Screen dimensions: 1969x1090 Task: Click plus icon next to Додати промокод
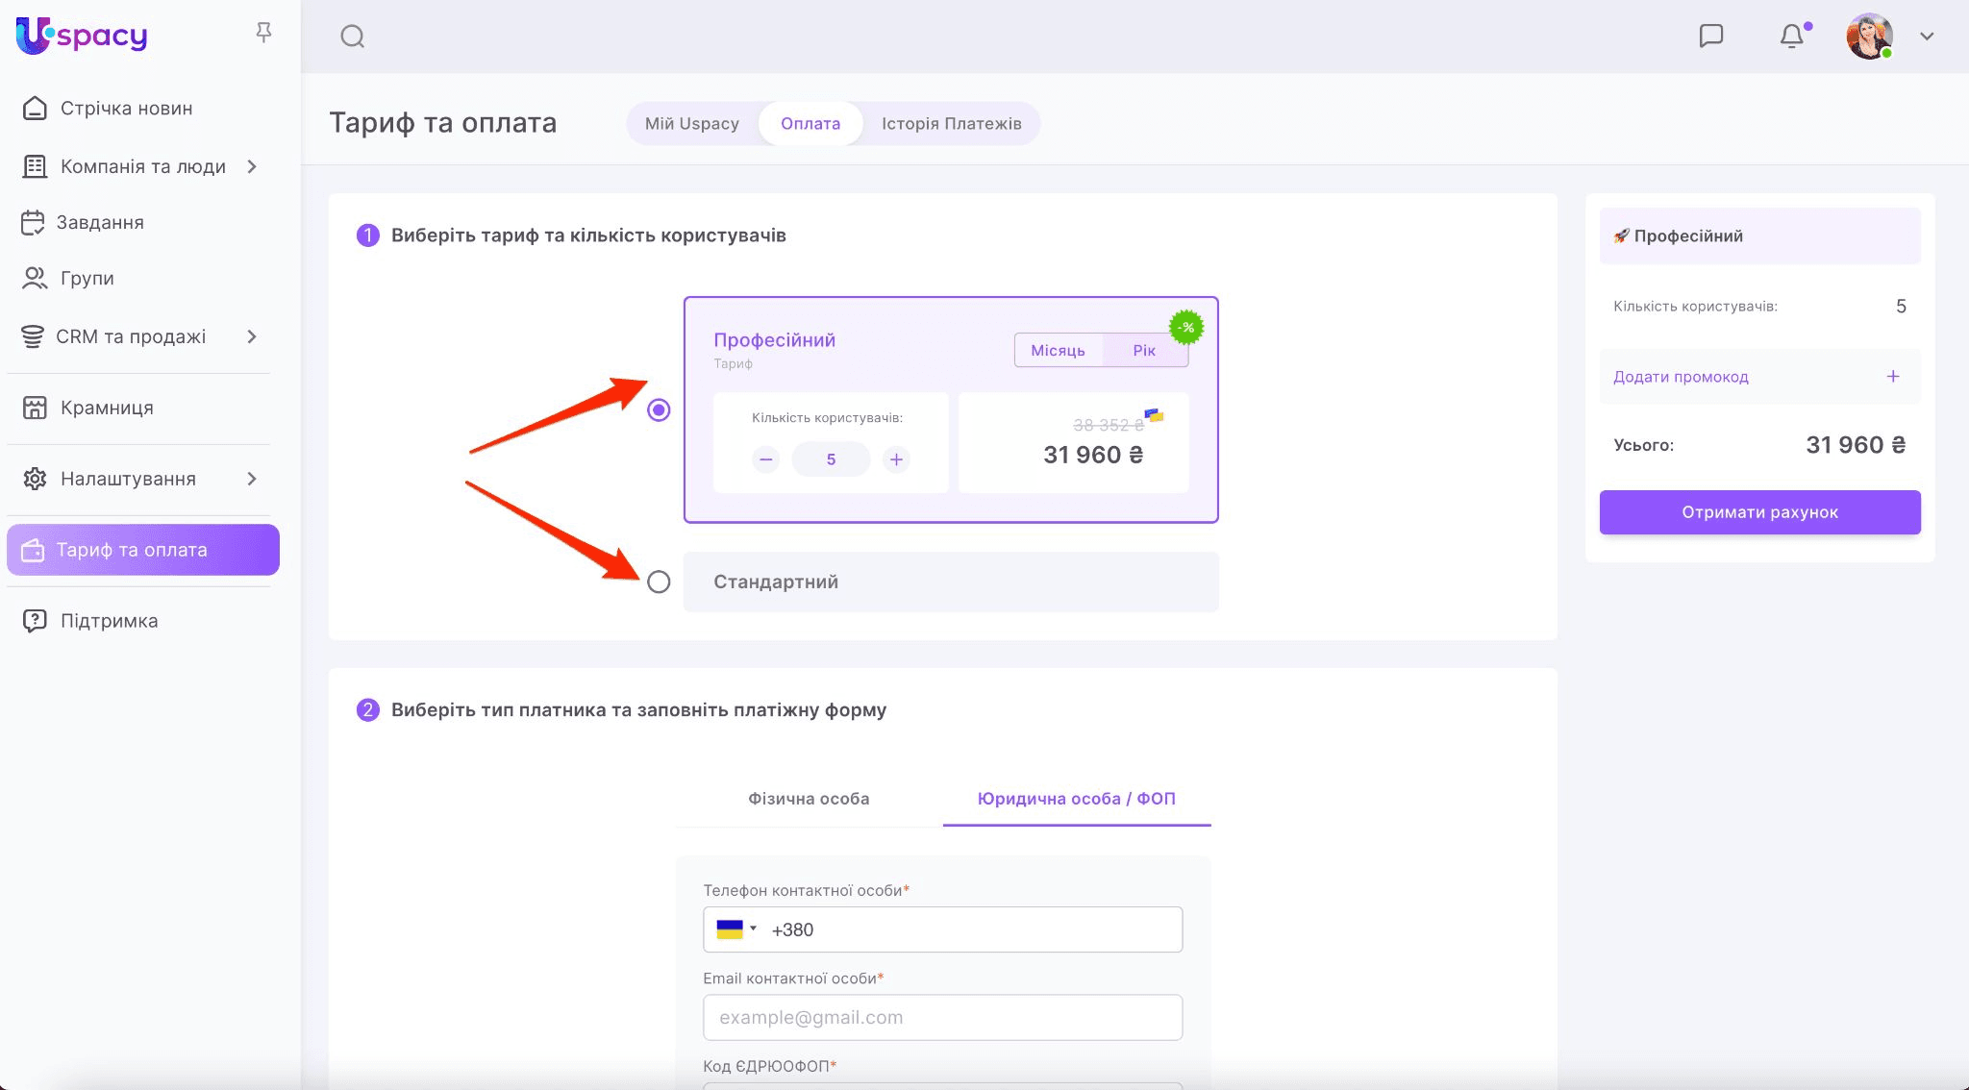[1892, 377]
